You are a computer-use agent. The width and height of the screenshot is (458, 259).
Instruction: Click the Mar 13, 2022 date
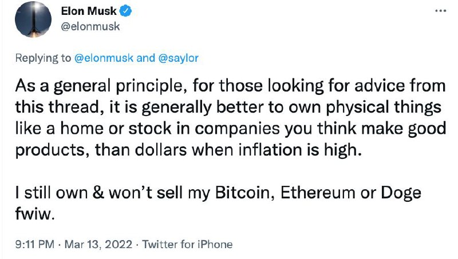coord(98,244)
